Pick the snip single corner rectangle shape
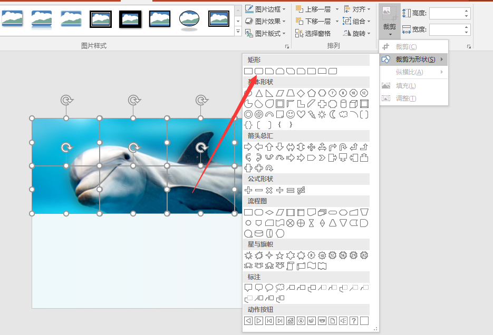Screen dimensions: 493x335 coord(269,71)
